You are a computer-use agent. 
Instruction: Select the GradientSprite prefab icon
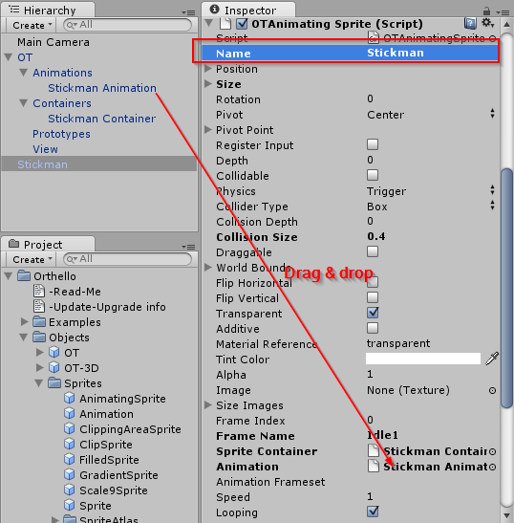70,474
